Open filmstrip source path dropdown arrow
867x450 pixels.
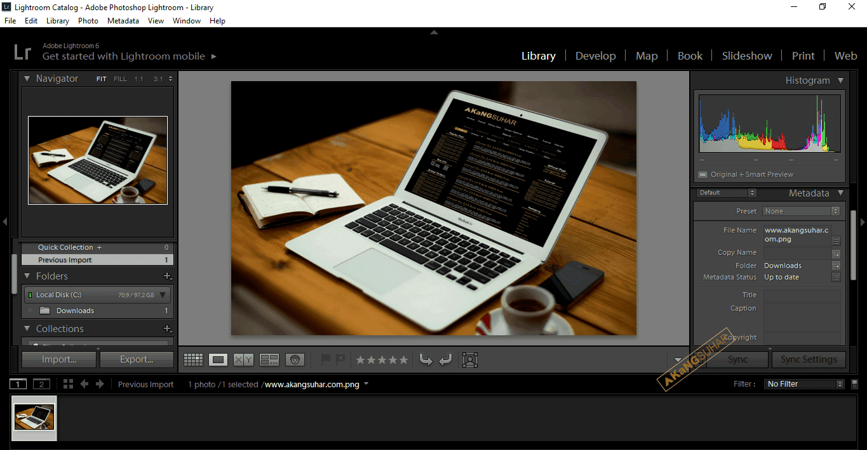[366, 384]
